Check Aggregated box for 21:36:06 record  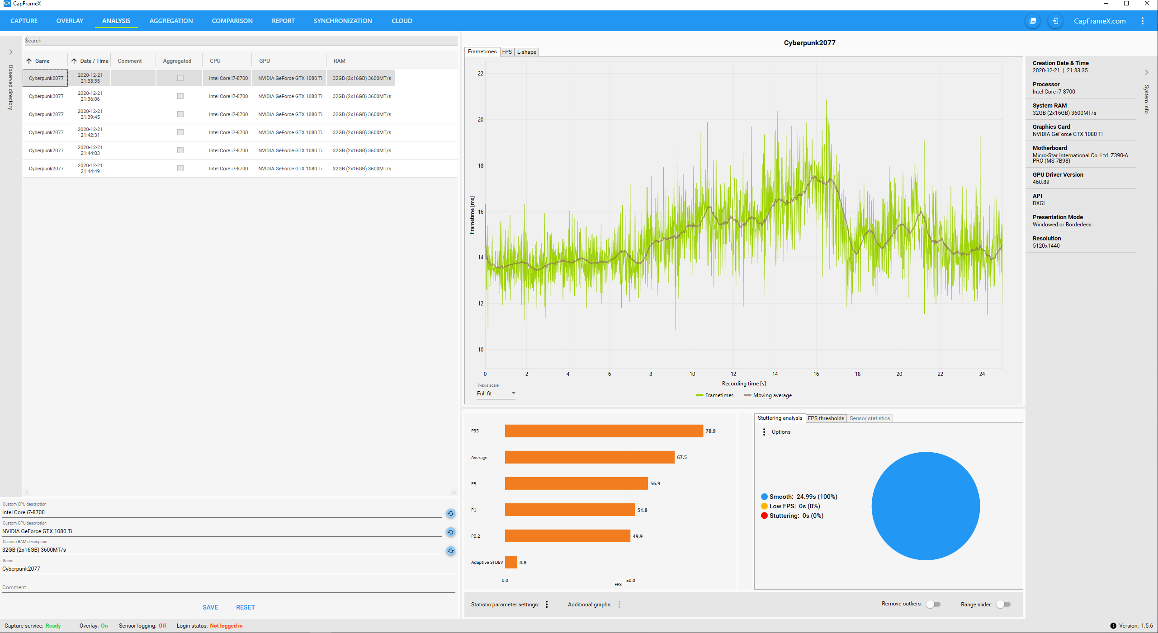[x=180, y=96]
